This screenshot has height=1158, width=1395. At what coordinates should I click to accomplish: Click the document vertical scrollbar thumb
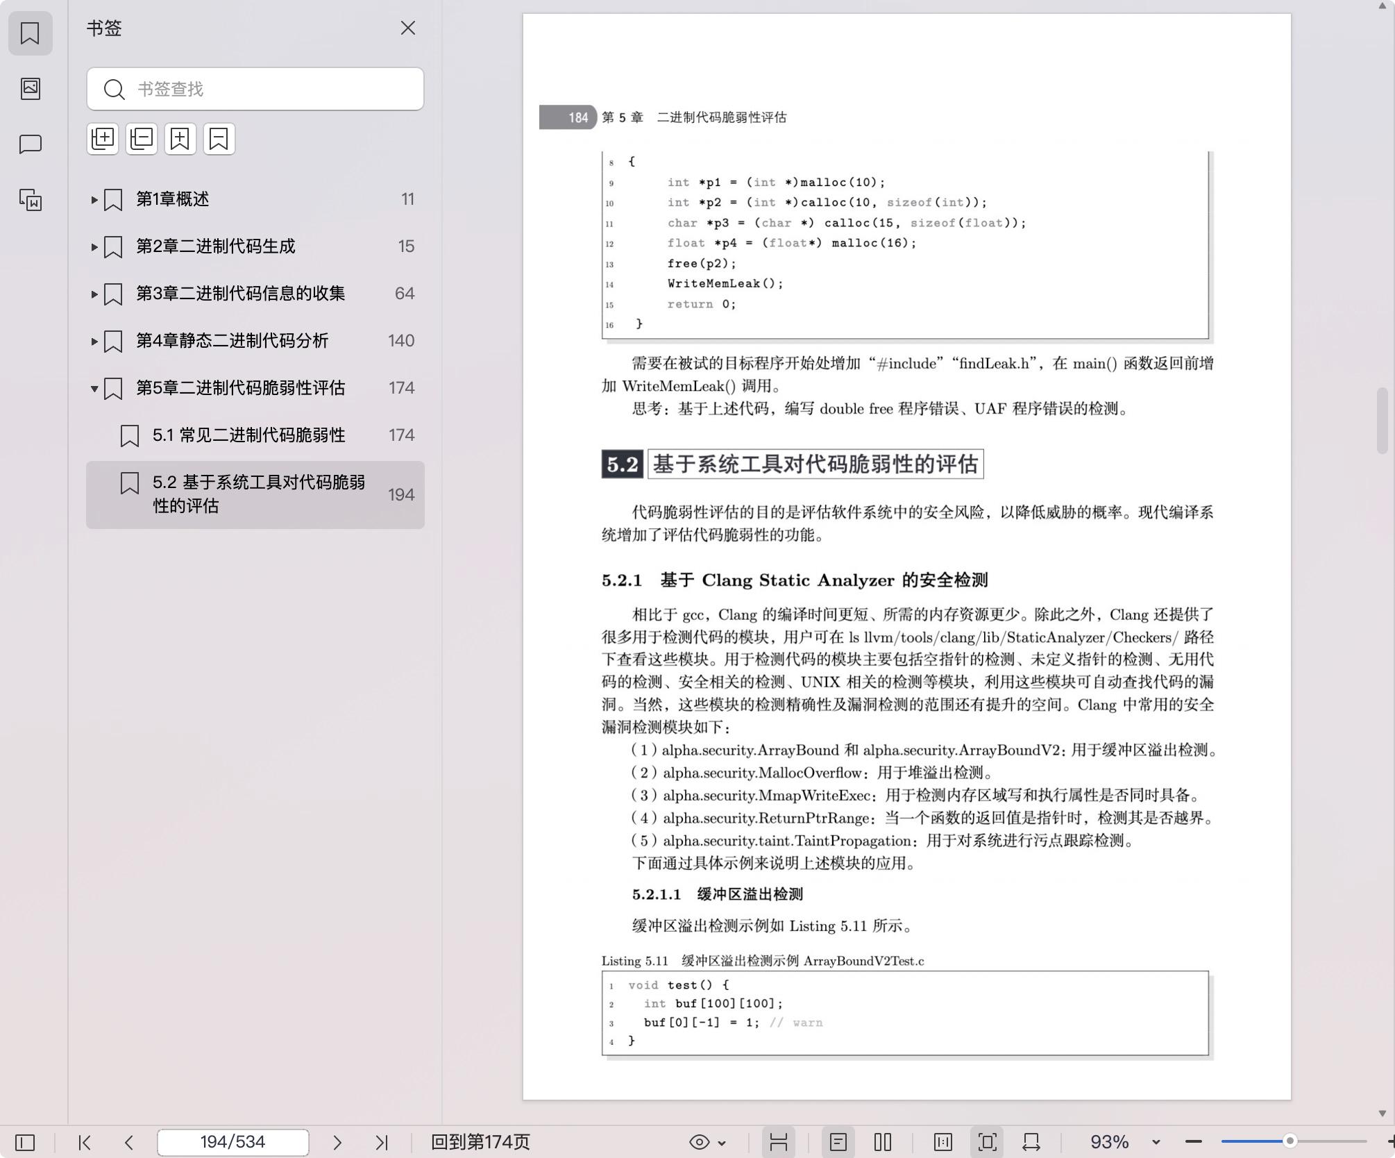click(1382, 421)
